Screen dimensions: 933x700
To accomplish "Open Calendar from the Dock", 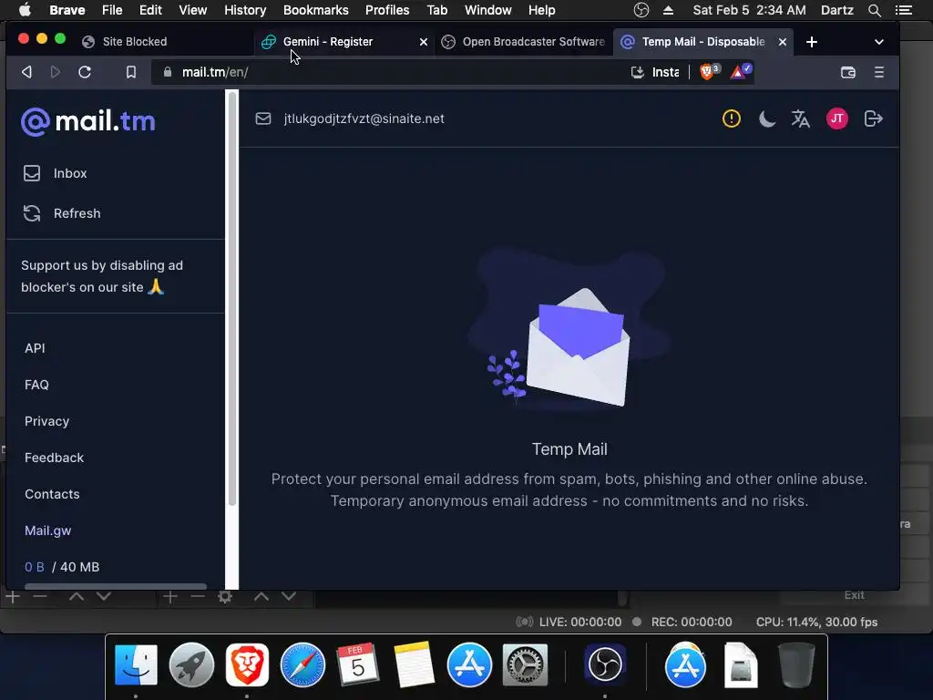I will coord(357,664).
